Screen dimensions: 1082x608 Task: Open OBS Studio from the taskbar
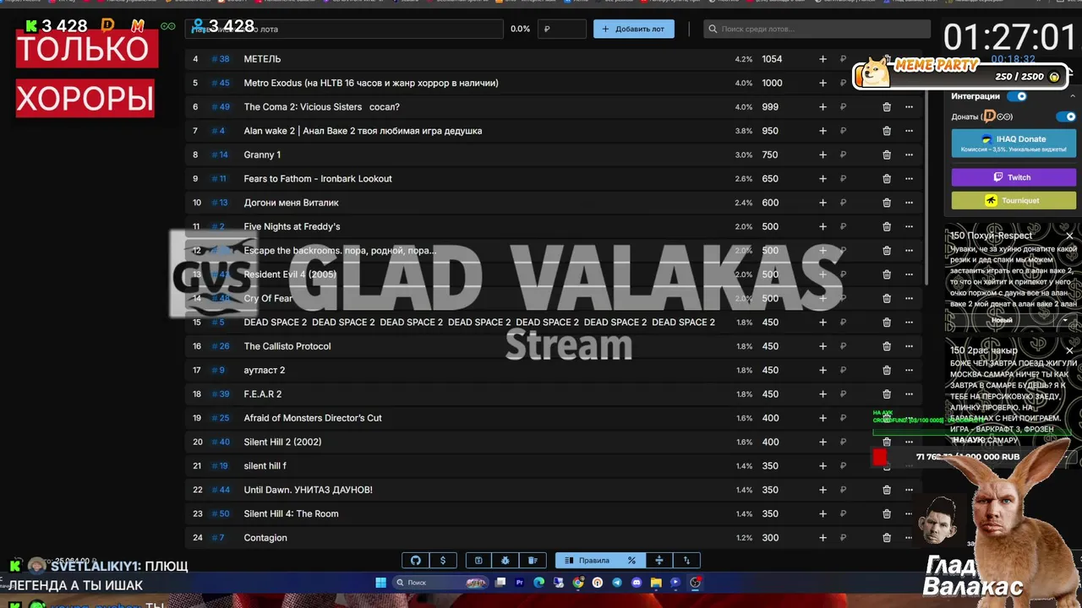tap(696, 583)
